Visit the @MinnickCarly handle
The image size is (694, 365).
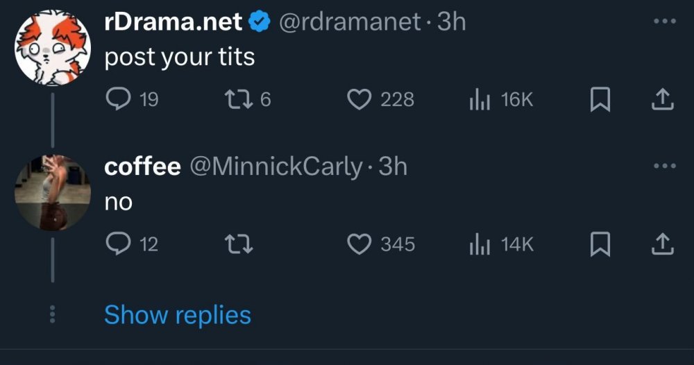[x=276, y=167]
